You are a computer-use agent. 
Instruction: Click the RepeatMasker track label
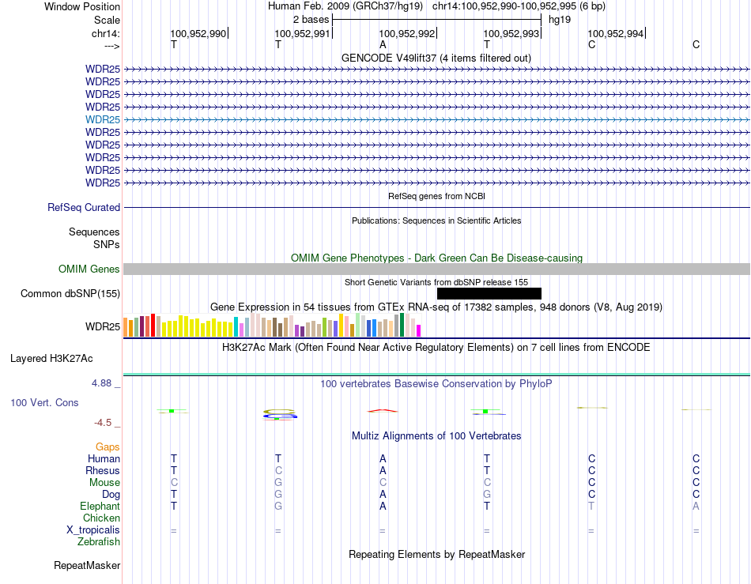point(87,565)
